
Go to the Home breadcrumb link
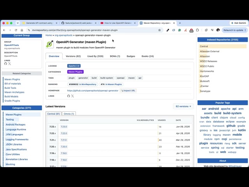tap(49, 35)
